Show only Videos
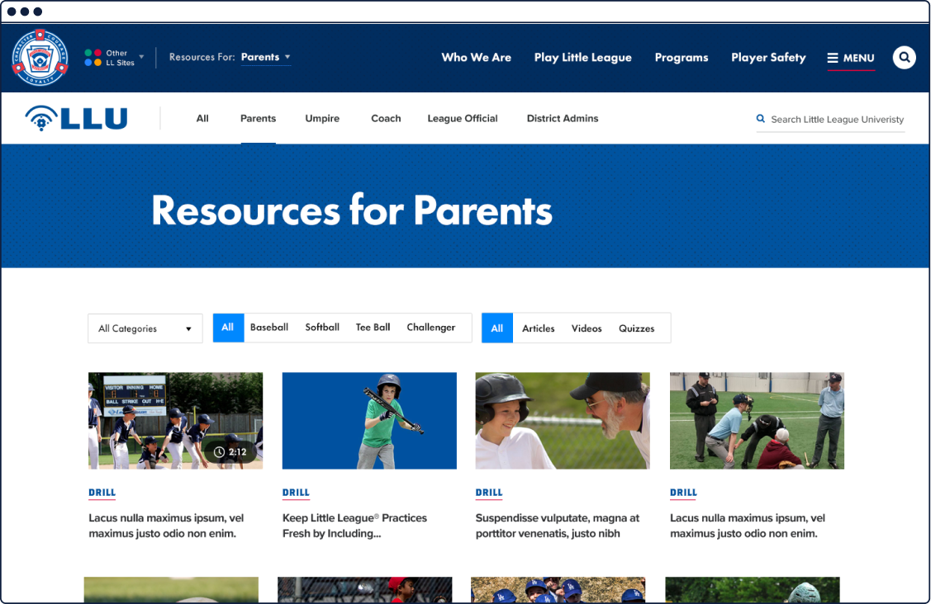This screenshot has width=931, height=604. [x=587, y=328]
